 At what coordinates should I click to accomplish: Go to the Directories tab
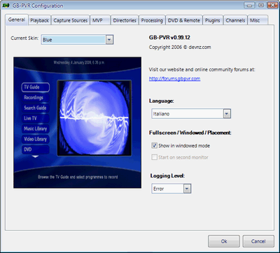point(125,20)
